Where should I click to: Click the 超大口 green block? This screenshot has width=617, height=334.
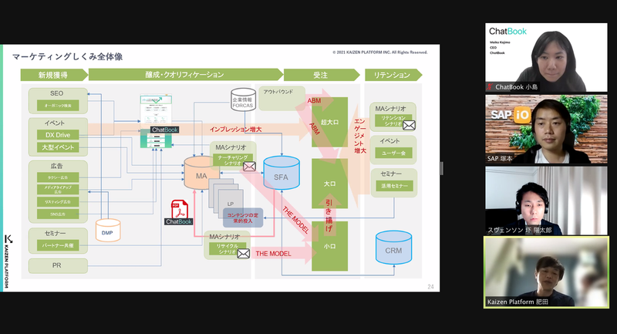[x=330, y=122]
